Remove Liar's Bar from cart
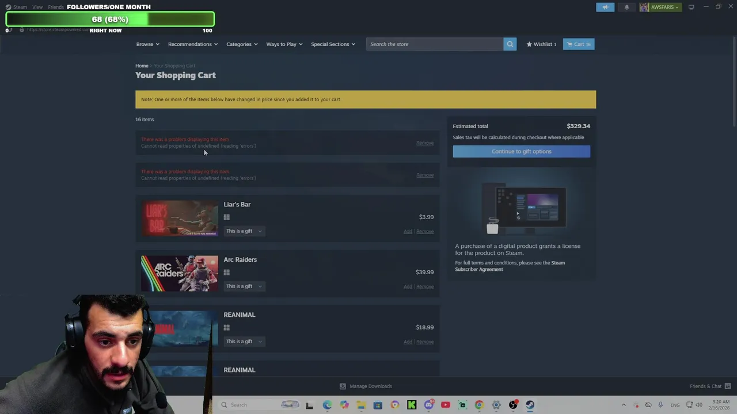This screenshot has height=414, width=737. 425,232
